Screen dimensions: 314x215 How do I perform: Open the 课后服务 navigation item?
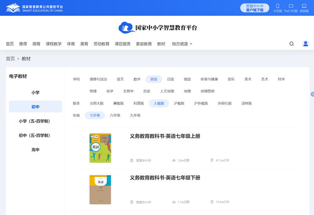(122, 44)
